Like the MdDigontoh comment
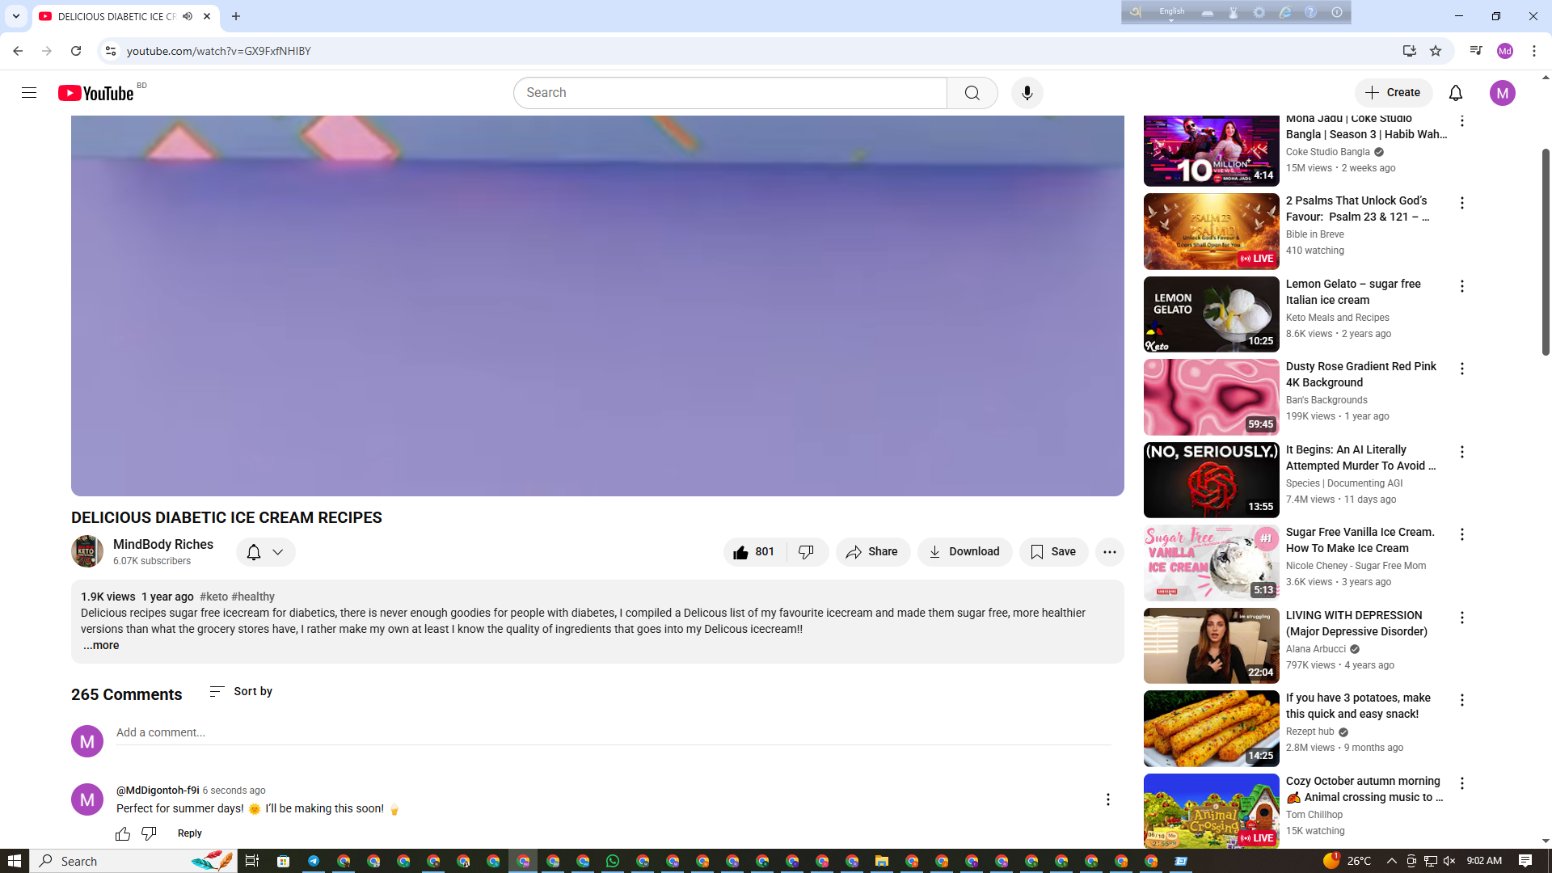Image resolution: width=1552 pixels, height=873 pixels. (123, 833)
